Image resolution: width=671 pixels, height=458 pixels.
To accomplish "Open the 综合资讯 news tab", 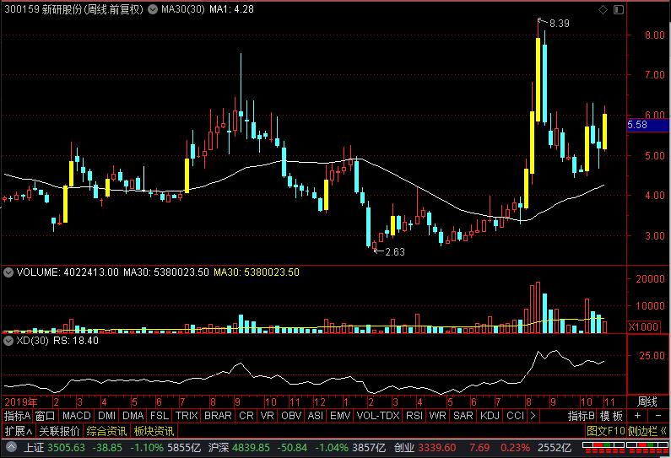I will [x=107, y=431].
